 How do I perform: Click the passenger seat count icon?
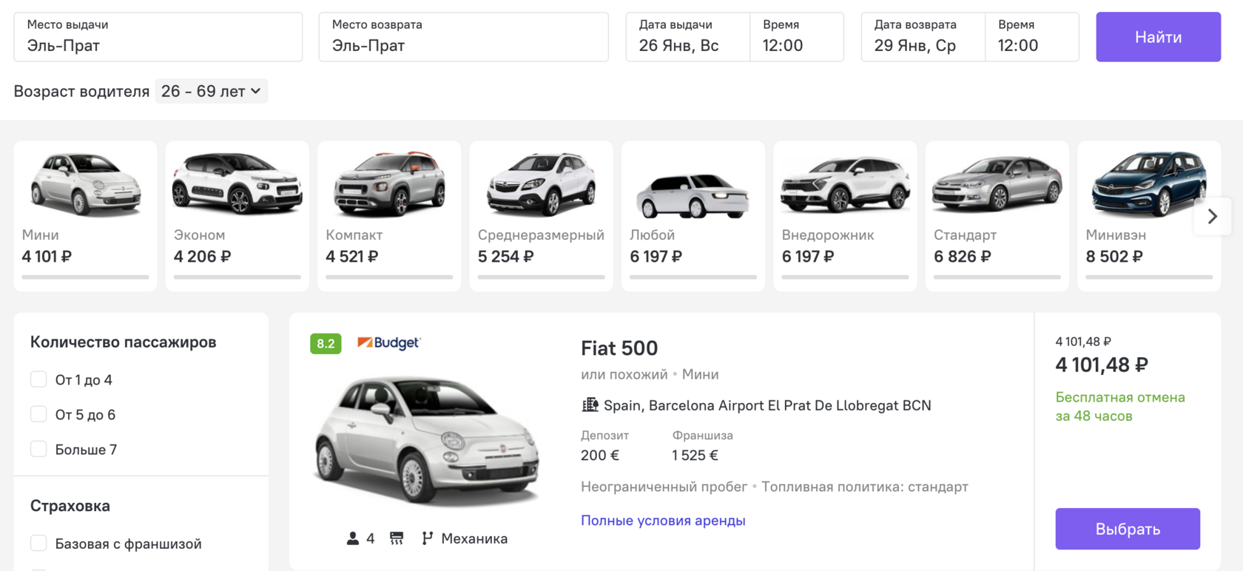[x=352, y=538]
